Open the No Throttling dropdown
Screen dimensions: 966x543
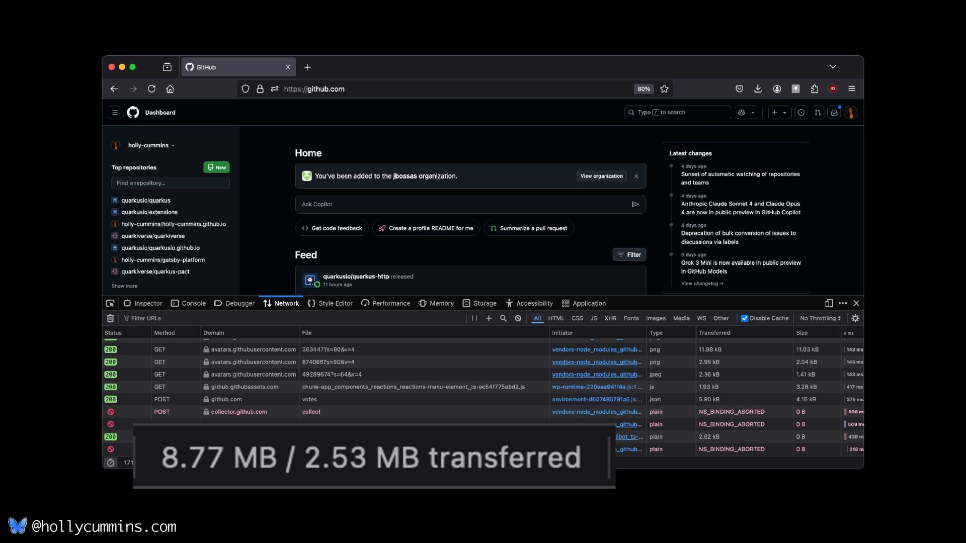coord(820,318)
